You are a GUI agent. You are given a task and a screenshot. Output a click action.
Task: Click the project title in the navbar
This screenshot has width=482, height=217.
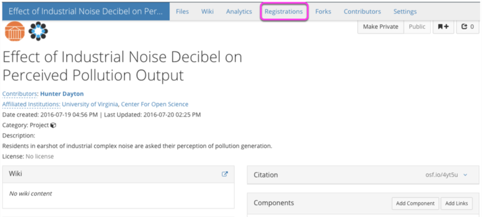pyautogui.click(x=85, y=12)
